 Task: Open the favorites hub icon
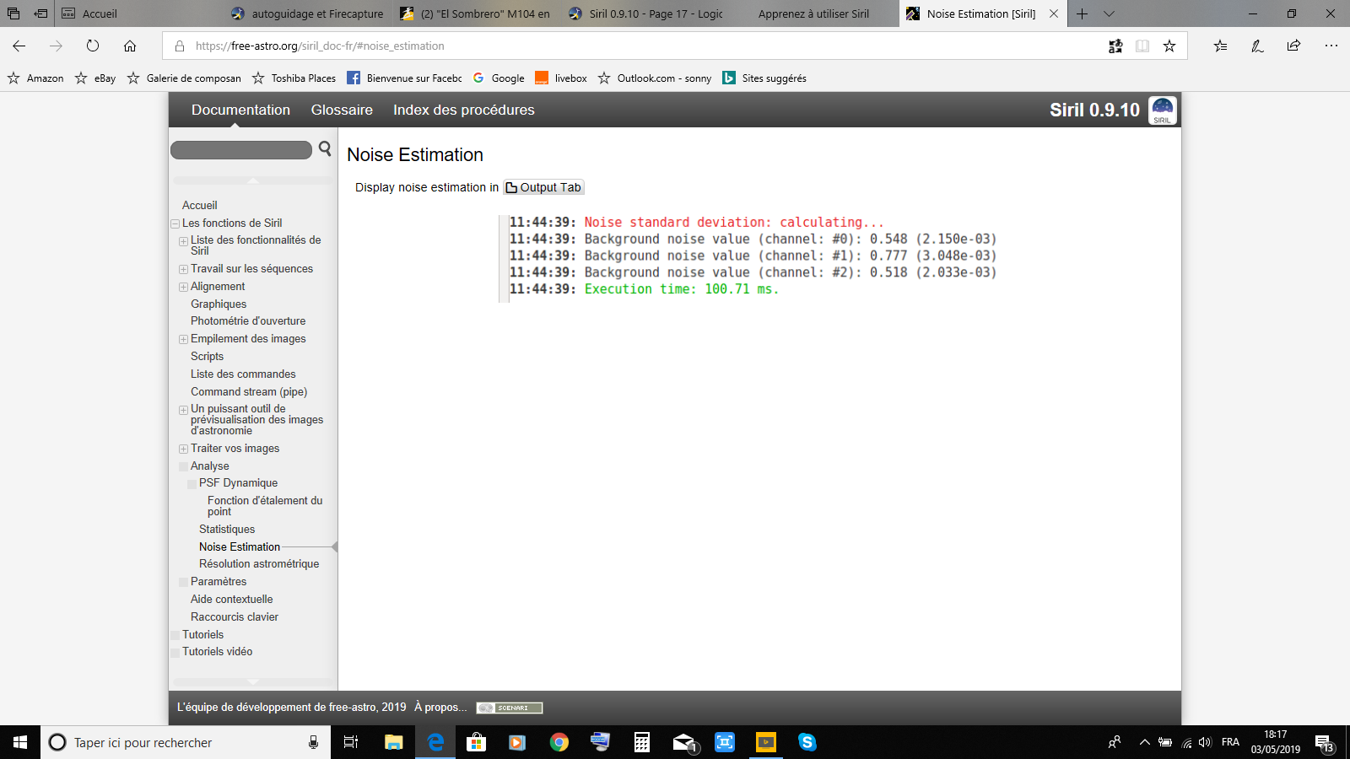1220,46
